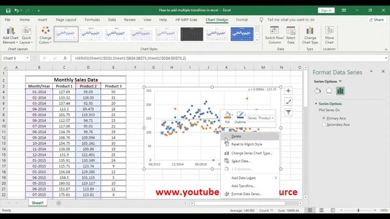
Task: Close the Format Data Series pane
Action: (x=383, y=72)
